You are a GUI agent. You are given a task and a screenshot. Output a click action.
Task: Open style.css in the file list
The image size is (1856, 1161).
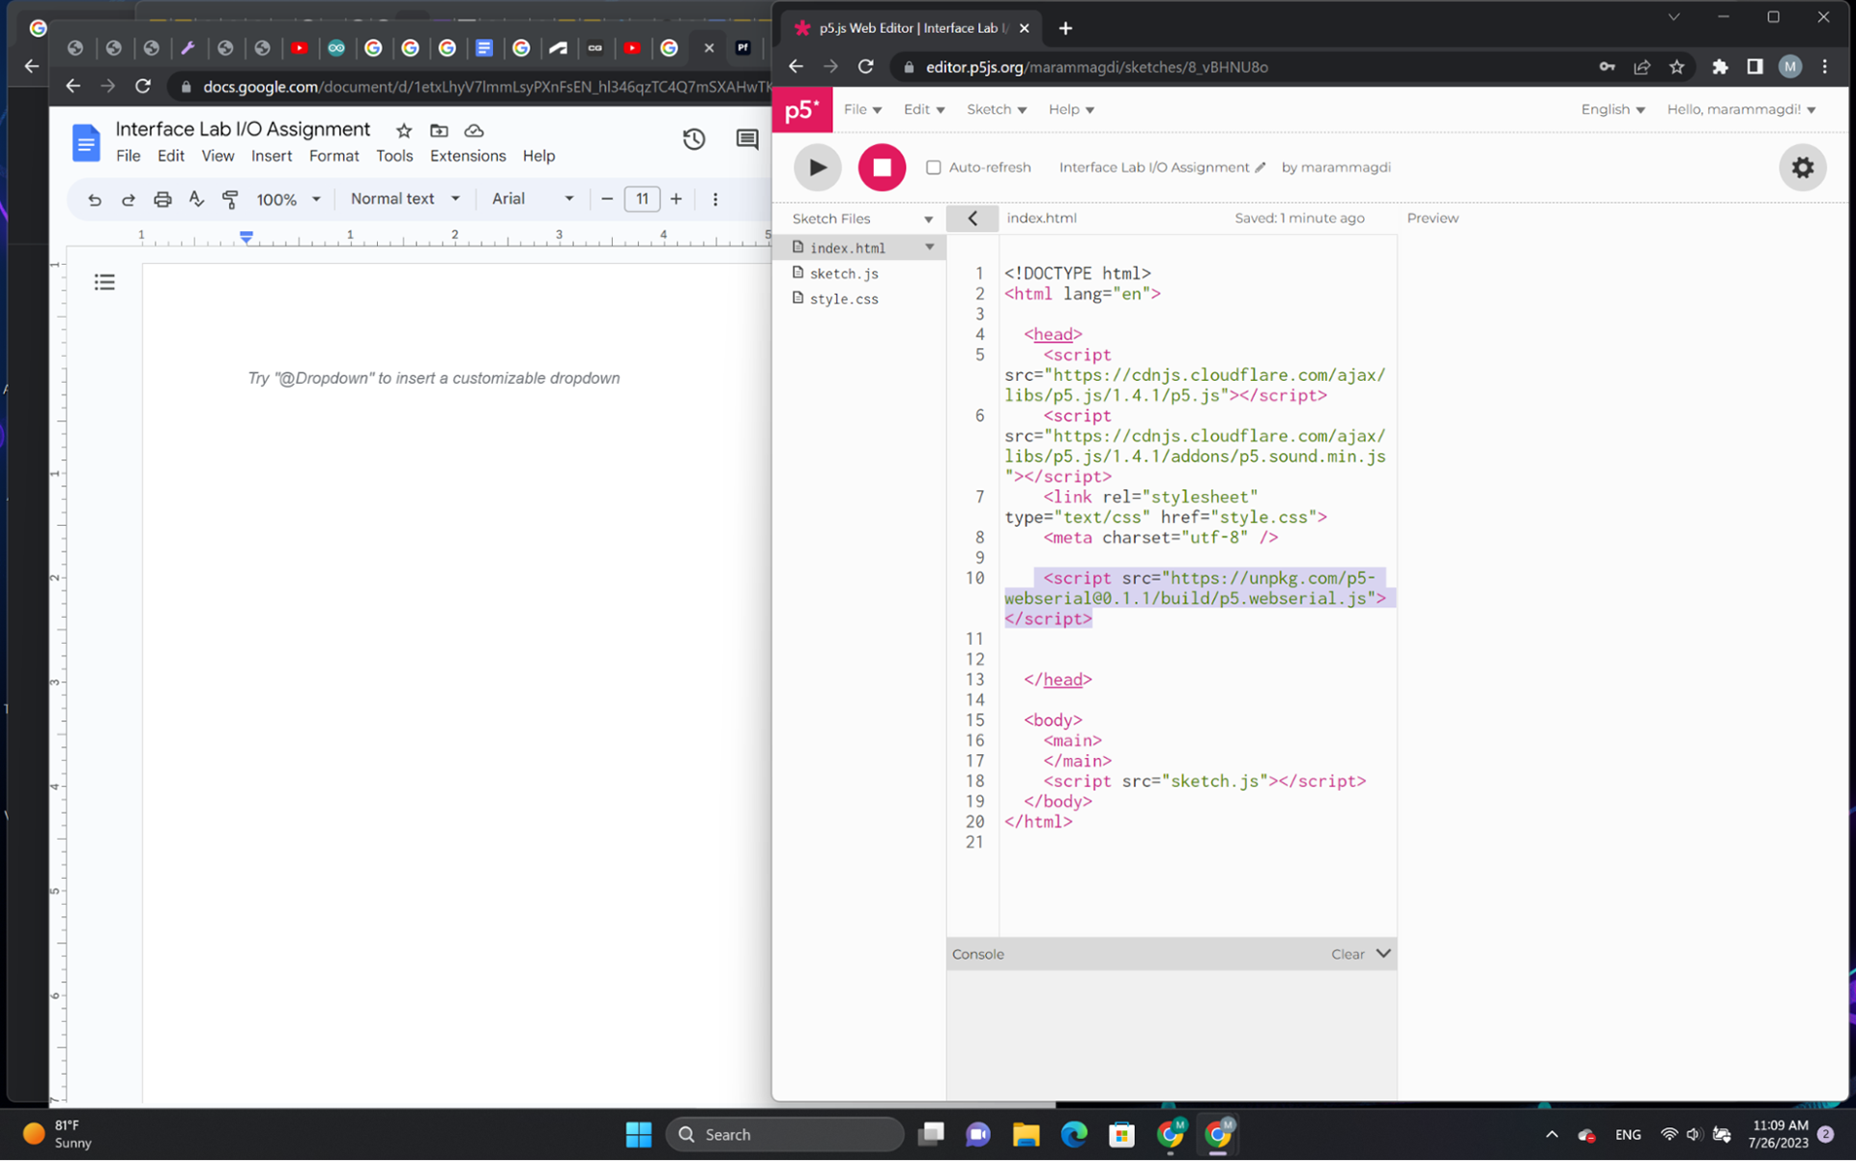844,299
